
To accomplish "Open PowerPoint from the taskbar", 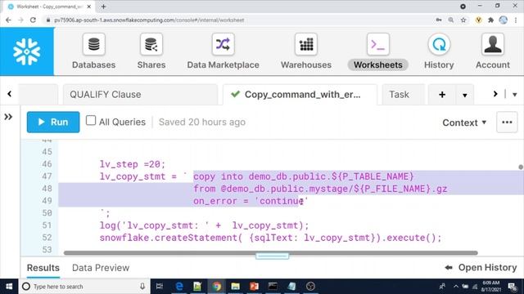I will click(x=254, y=287).
